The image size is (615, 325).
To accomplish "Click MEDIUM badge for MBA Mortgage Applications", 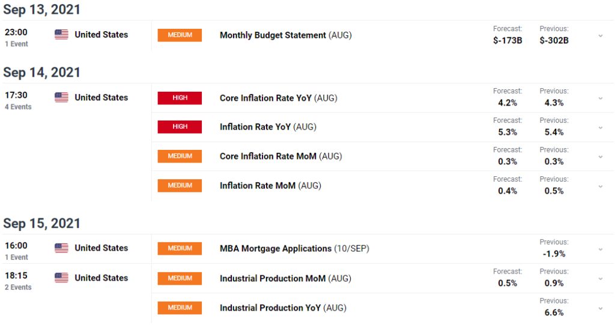I will [180, 248].
